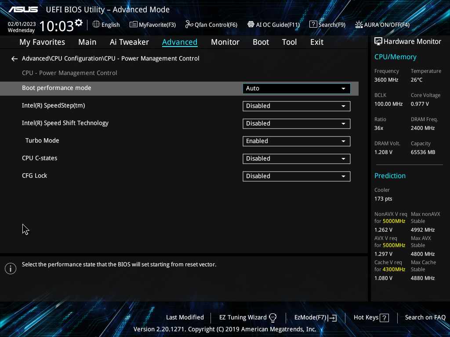This screenshot has width=450, height=337.
Task: Click the Prediction heading
Action: pyautogui.click(x=390, y=176)
